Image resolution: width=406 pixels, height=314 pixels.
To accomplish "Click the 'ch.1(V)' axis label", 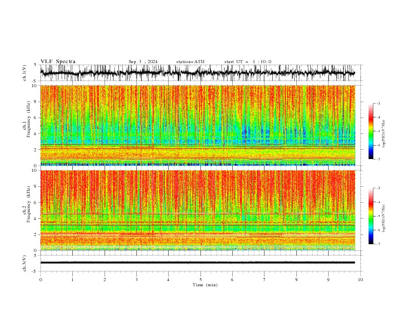I will (25, 73).
